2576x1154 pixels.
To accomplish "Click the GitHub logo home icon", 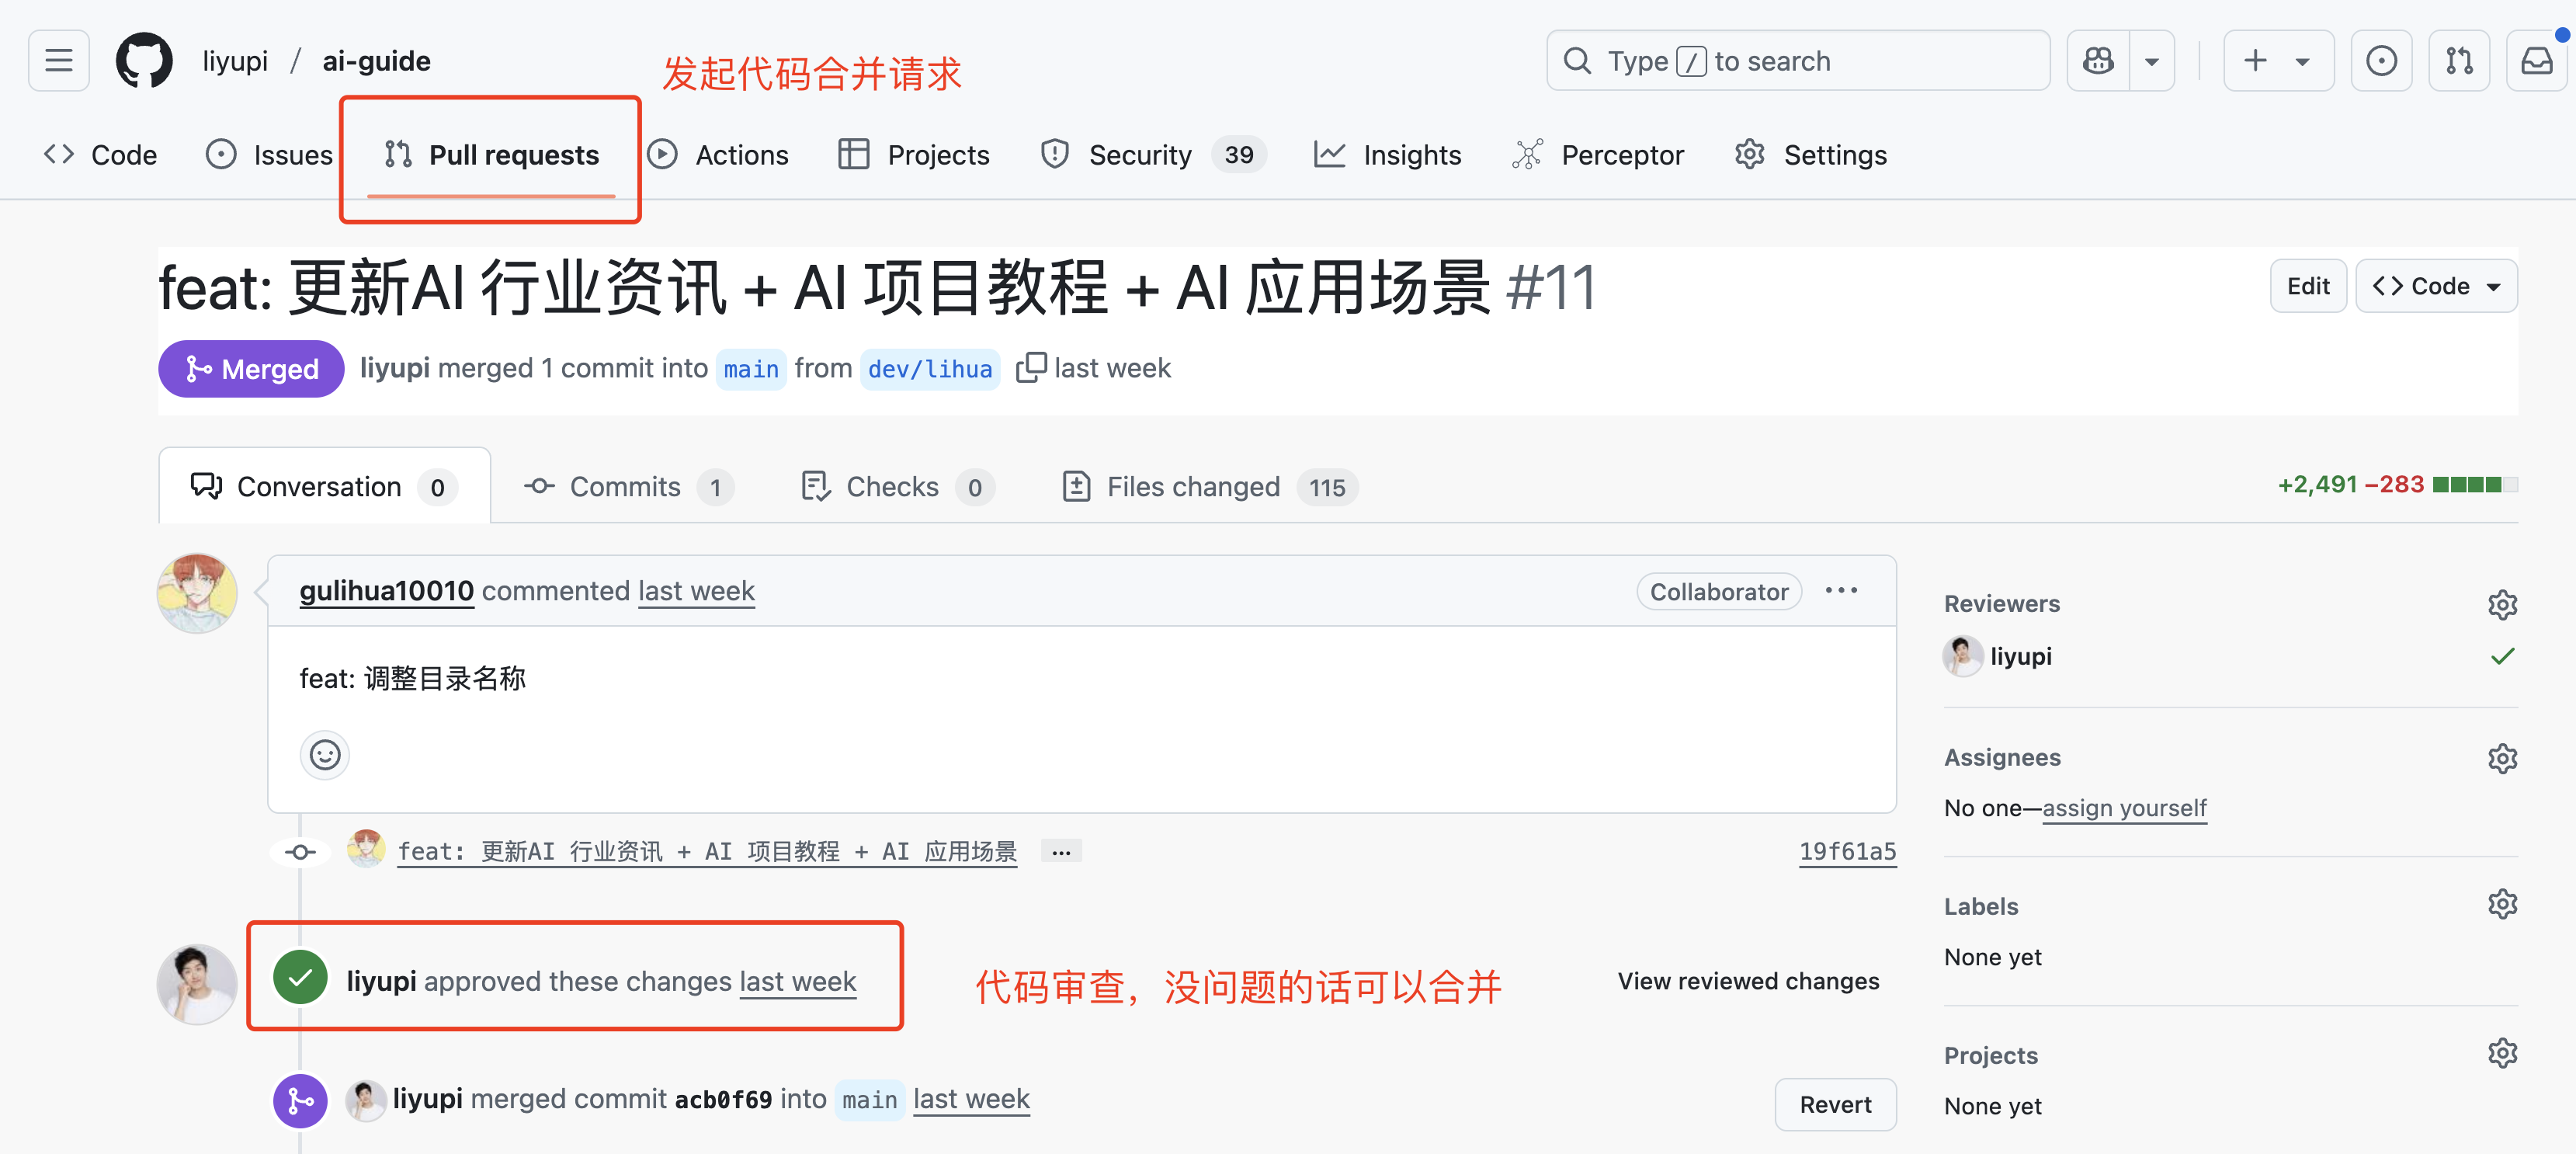I will tap(144, 61).
